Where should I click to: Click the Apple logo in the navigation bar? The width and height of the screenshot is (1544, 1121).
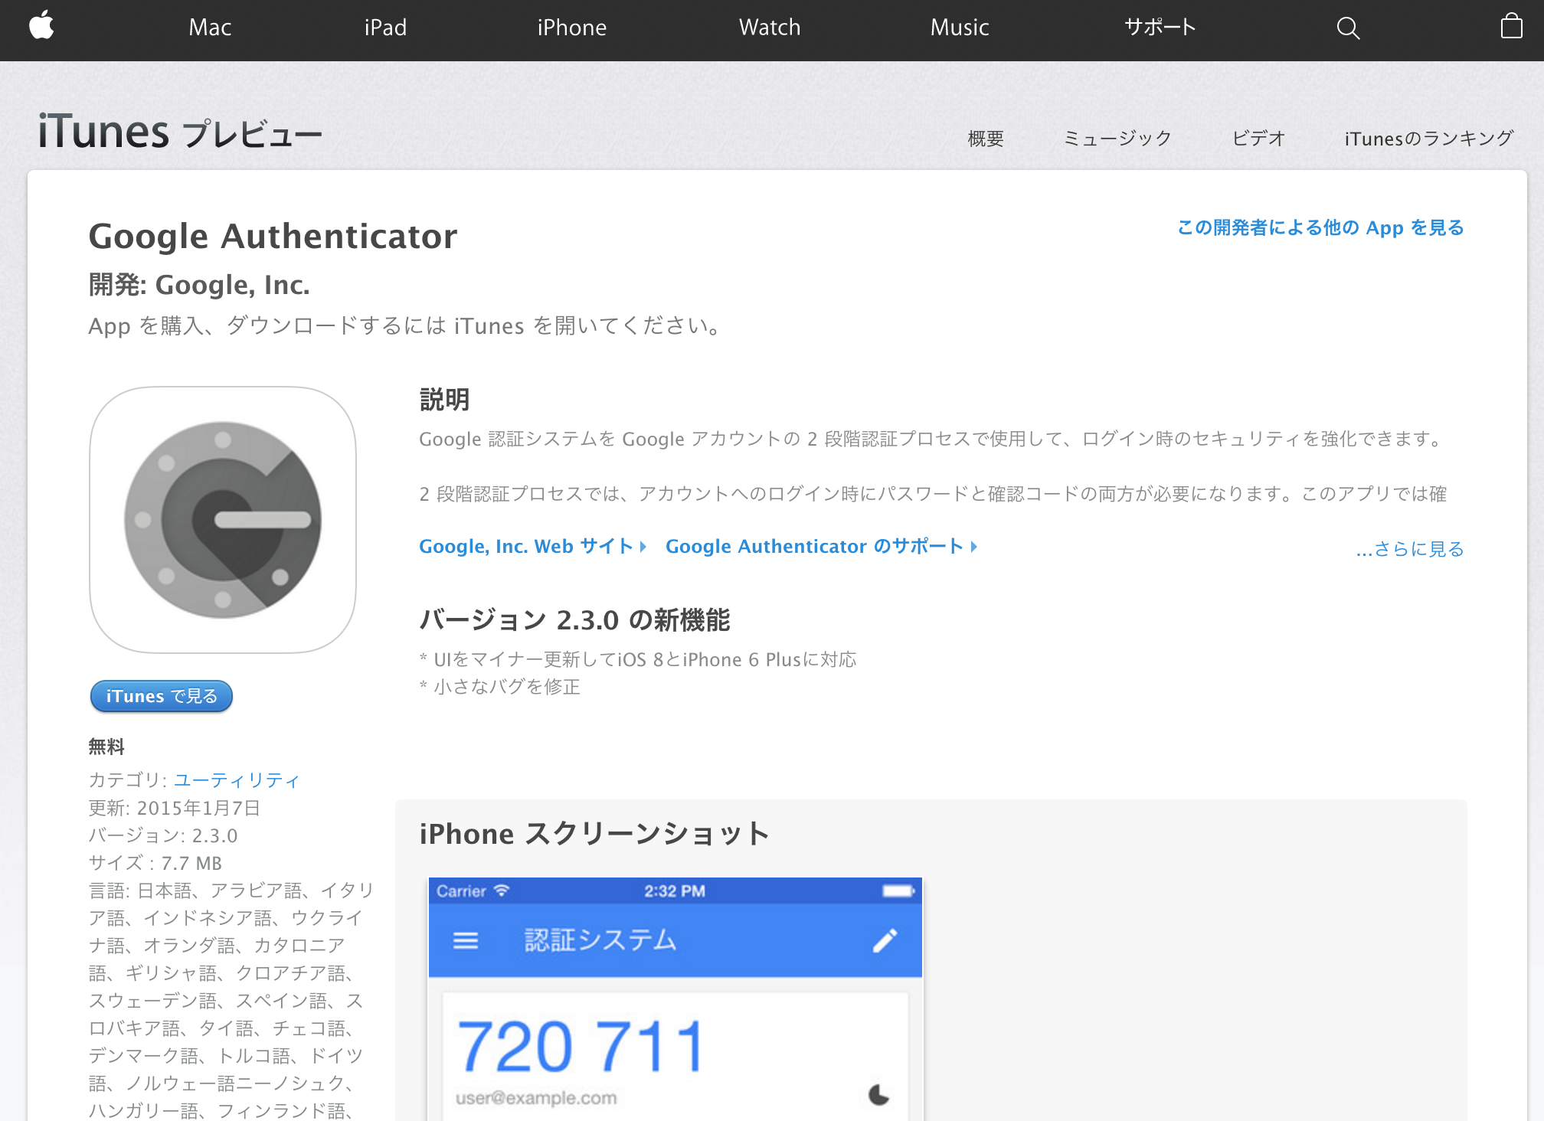41,25
